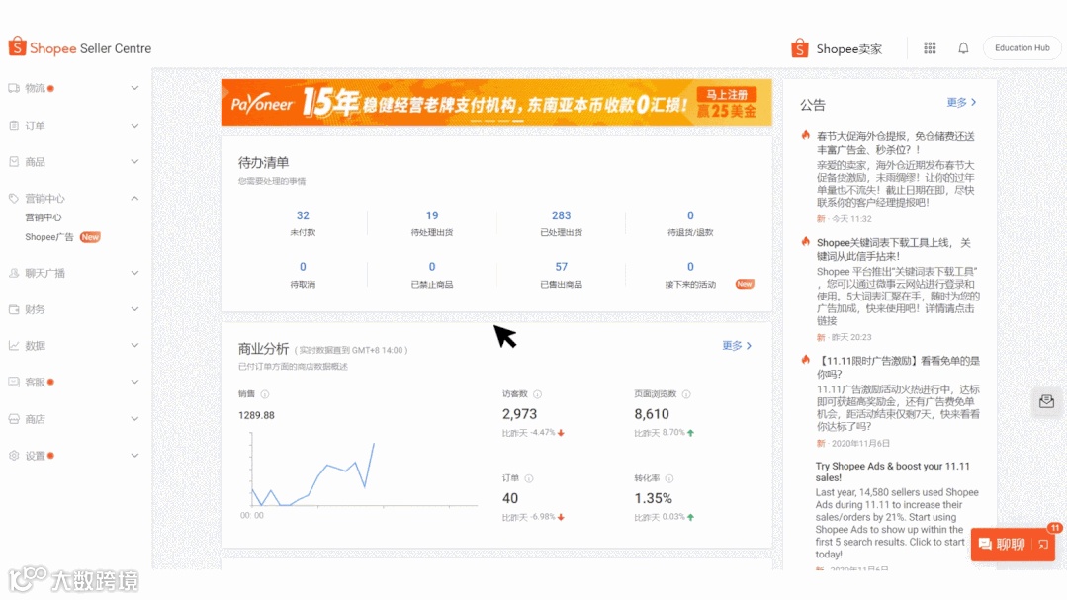
Task: Click 马上注册 on the Payoneer banner
Action: pos(727,95)
